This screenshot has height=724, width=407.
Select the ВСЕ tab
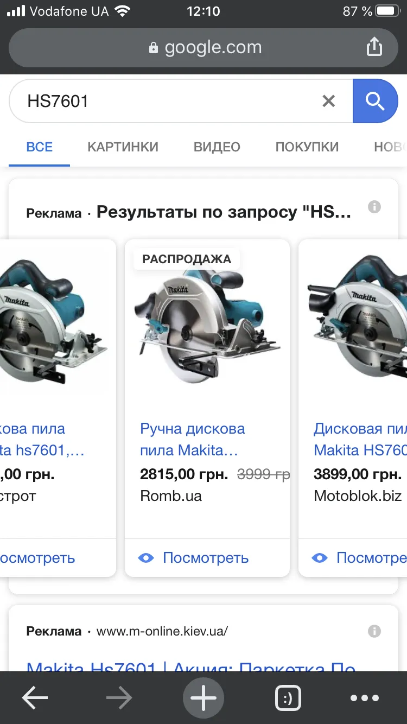tap(40, 147)
